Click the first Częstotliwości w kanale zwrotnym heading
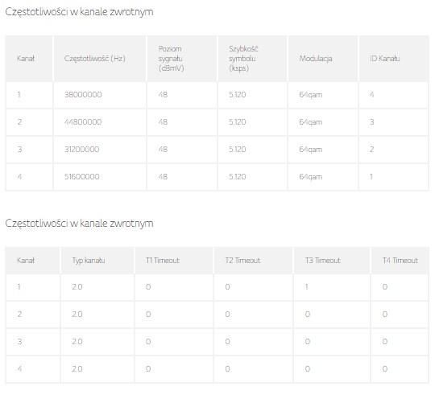The width and height of the screenshot is (435, 403). (x=79, y=12)
